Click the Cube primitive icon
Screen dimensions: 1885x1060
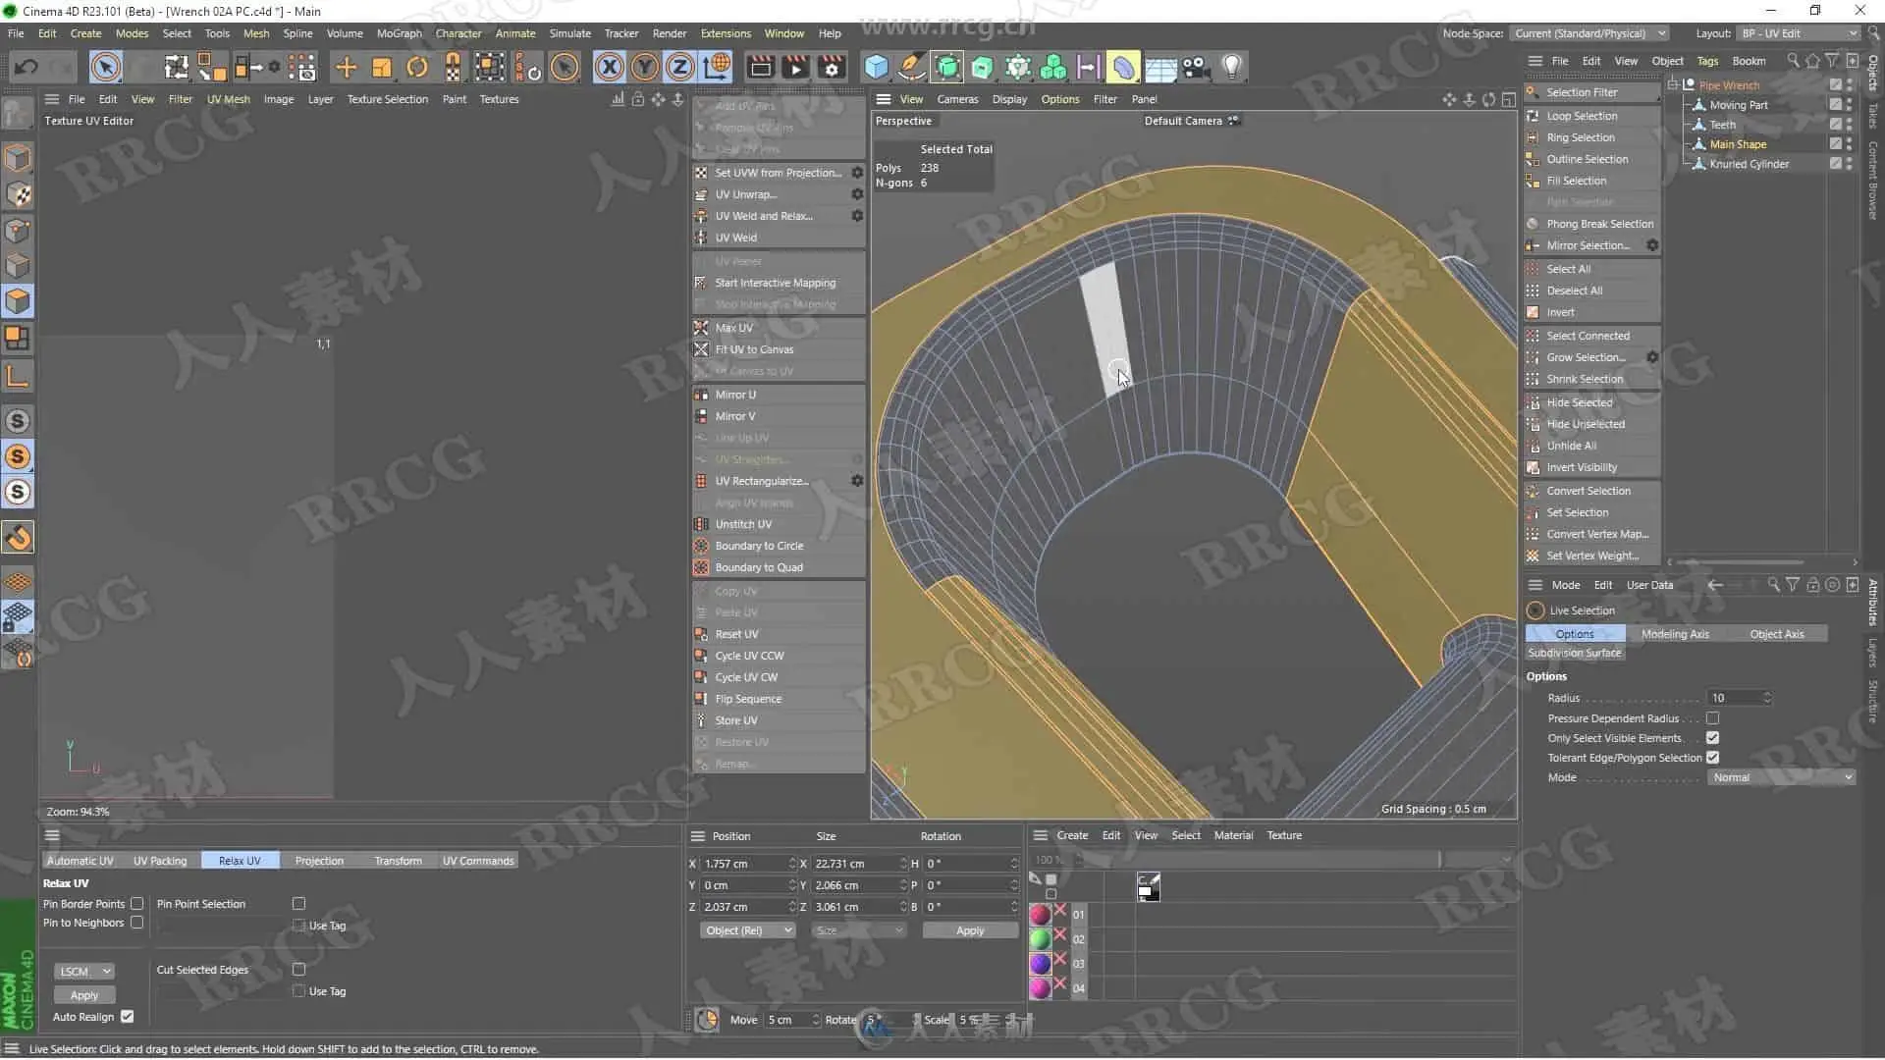(x=876, y=67)
